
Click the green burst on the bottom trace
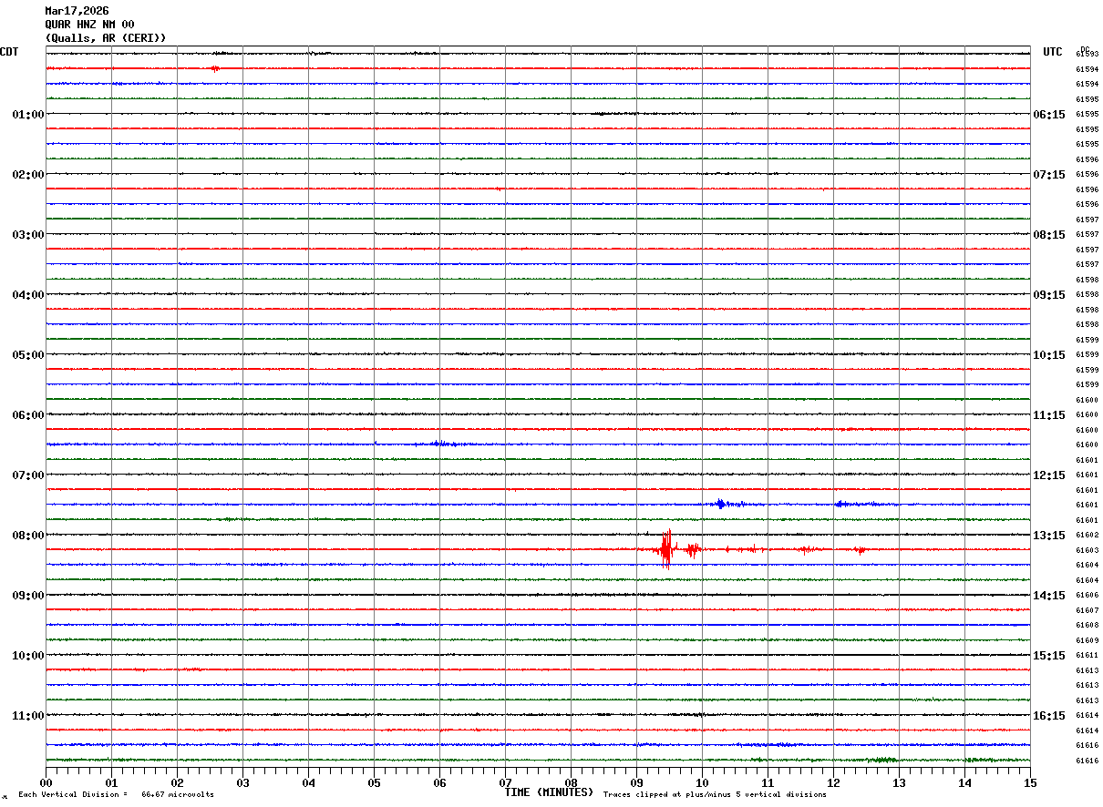(x=882, y=760)
